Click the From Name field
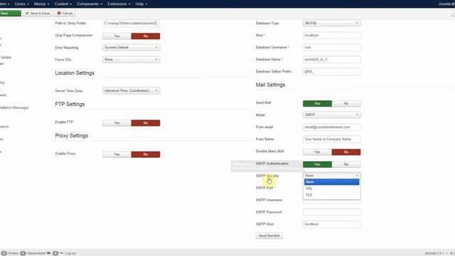 332,139
